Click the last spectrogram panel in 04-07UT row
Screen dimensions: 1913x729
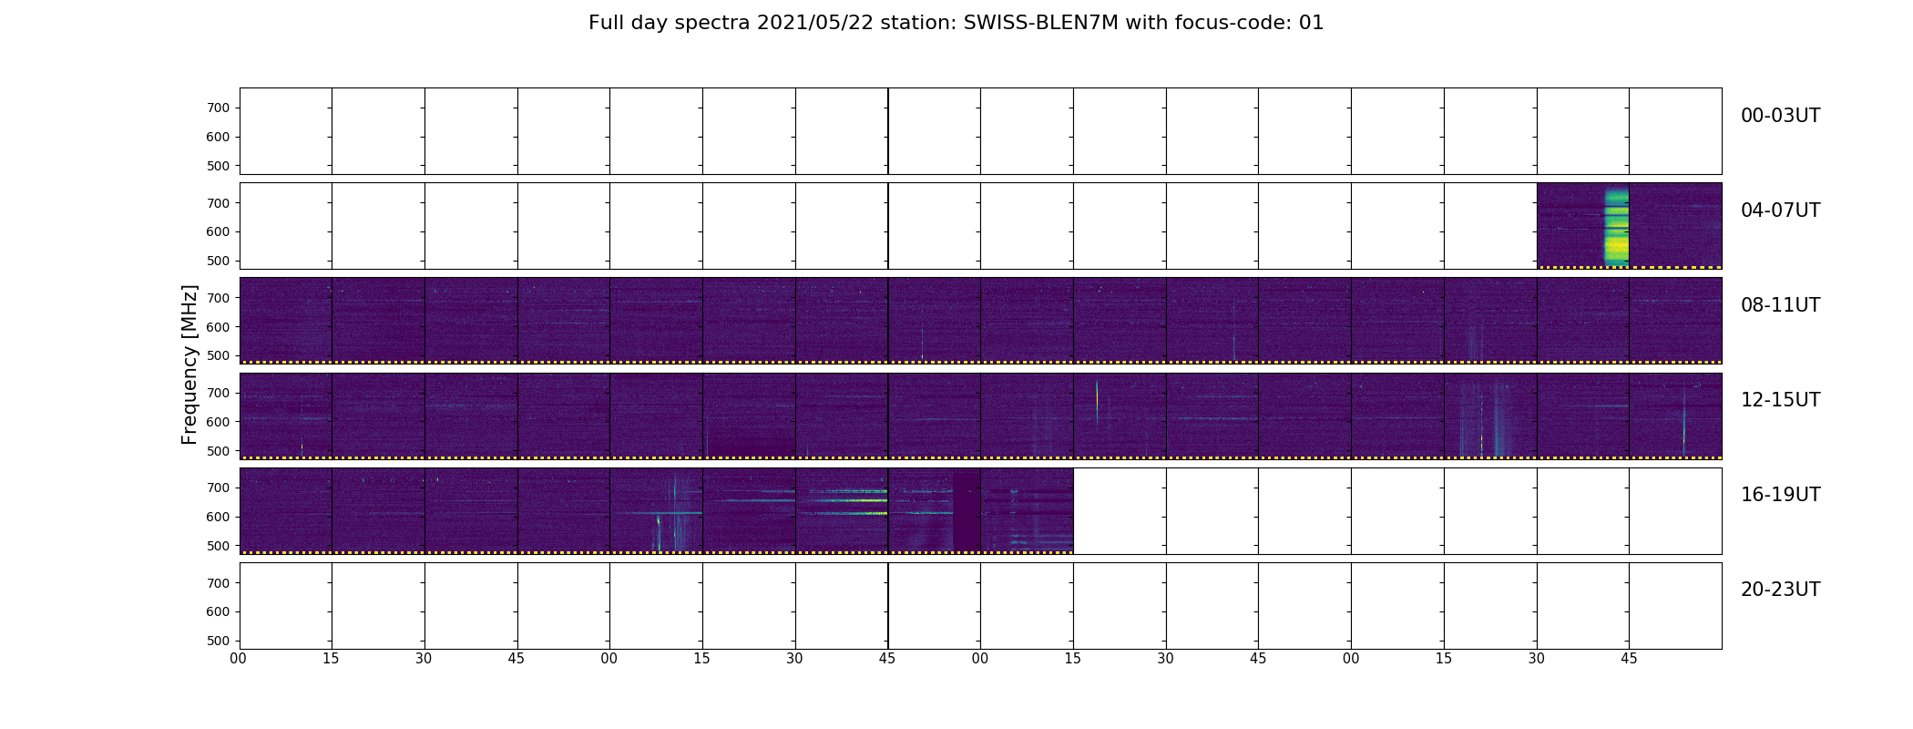tap(1675, 226)
